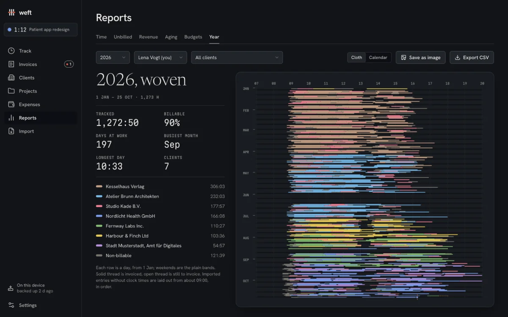
Task: Open the Time reports tab
Action: [102, 37]
